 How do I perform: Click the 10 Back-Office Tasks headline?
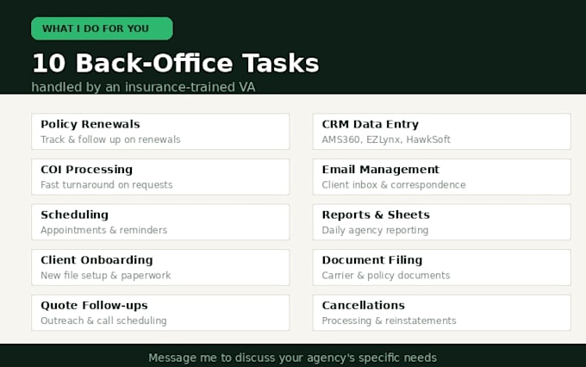(176, 63)
